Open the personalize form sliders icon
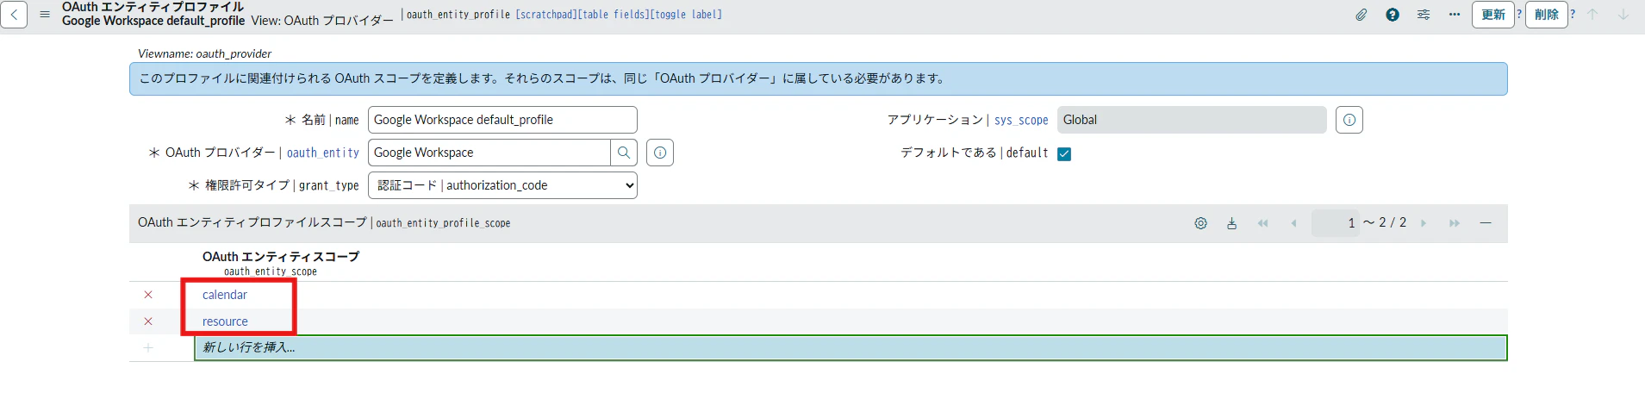1645x393 pixels. click(x=1424, y=15)
